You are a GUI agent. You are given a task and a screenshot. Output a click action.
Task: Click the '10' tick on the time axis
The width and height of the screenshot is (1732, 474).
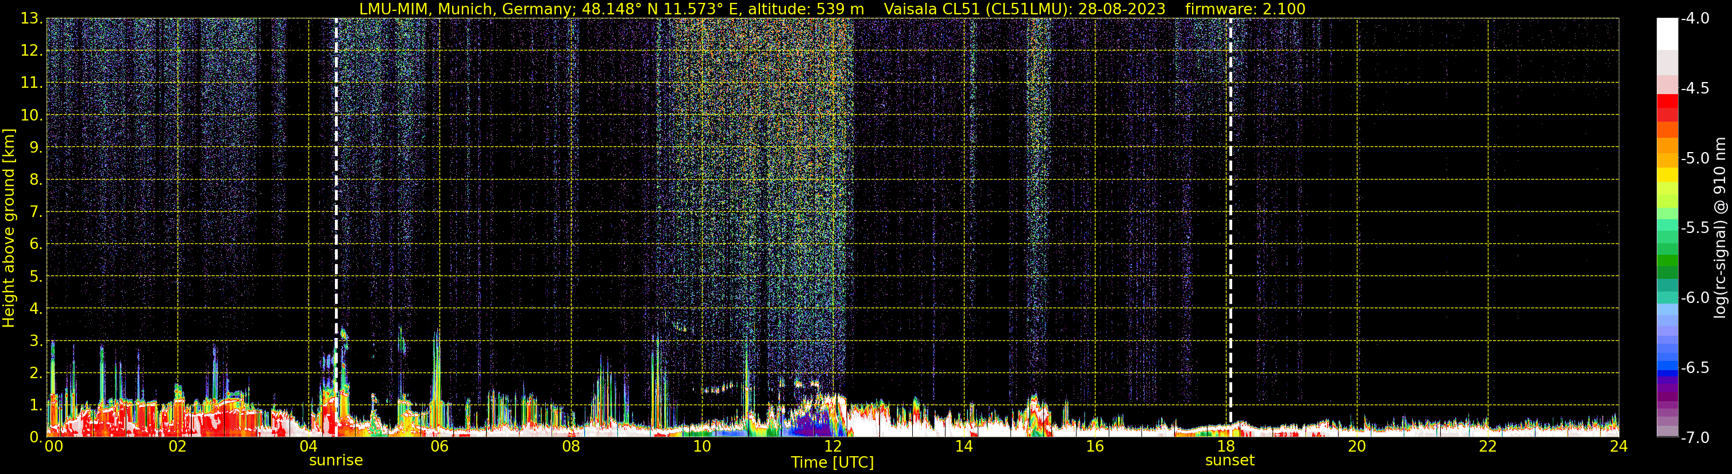(702, 446)
